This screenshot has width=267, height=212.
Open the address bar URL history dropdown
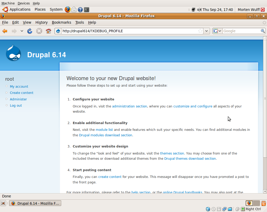[x=207, y=31]
